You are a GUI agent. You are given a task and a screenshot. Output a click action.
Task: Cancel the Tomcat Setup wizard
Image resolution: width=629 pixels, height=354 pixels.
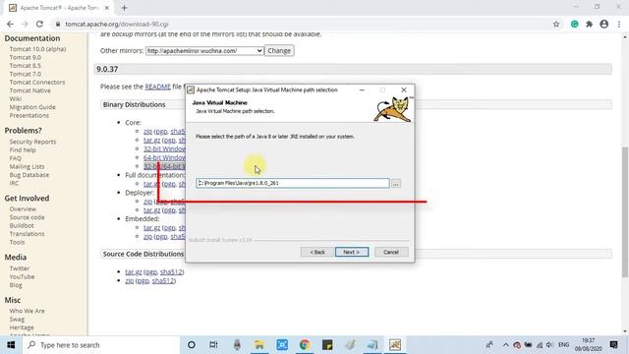point(391,252)
